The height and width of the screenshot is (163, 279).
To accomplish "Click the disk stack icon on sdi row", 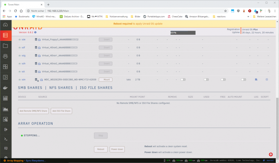I will click(x=36, y=71).
